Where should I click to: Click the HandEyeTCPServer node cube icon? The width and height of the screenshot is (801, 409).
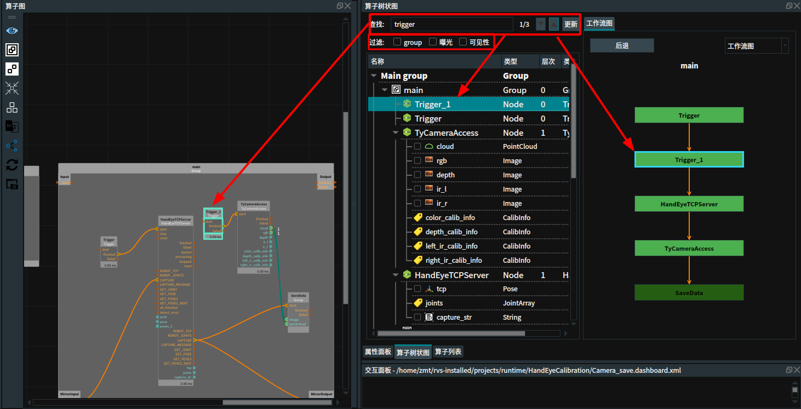[x=407, y=275]
